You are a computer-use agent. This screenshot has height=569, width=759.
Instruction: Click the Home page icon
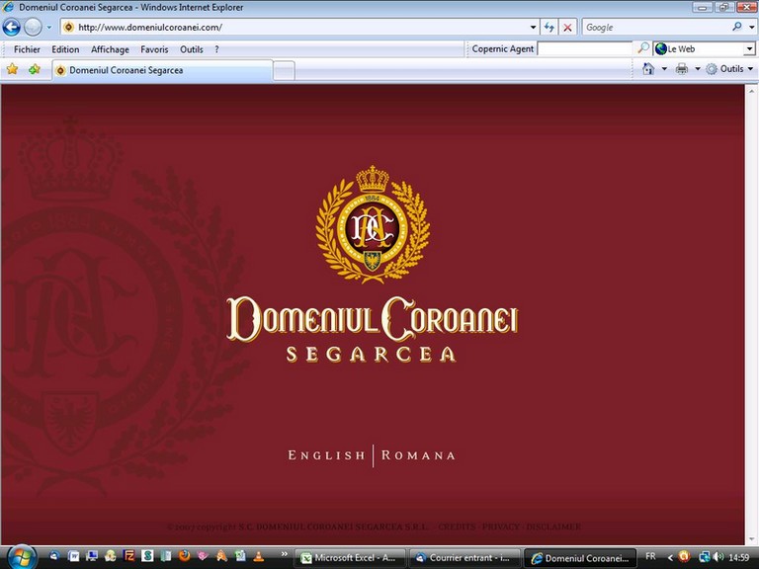point(648,69)
